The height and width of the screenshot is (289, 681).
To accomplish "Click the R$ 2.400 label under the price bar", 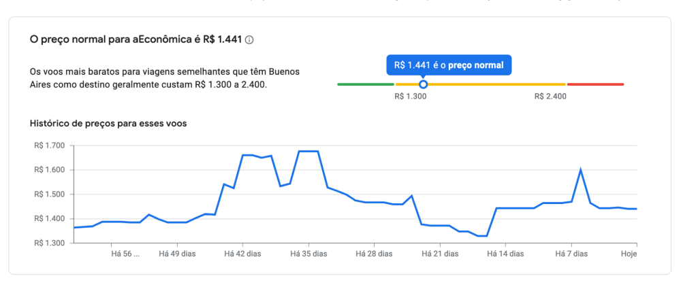I will point(550,97).
